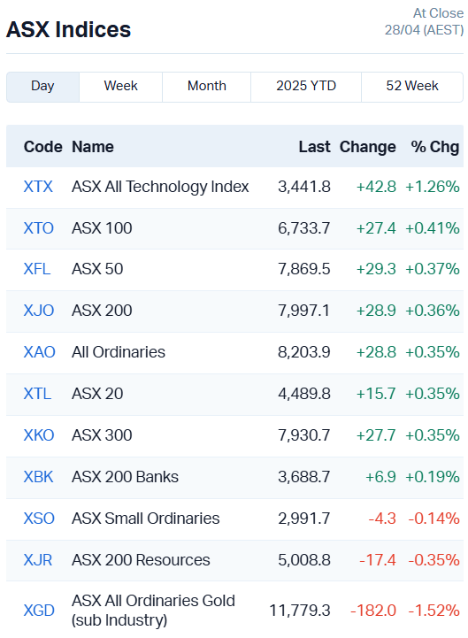This screenshot has width=468, height=638.
Task: Sort by the % Chg column header
Action: pos(435,147)
